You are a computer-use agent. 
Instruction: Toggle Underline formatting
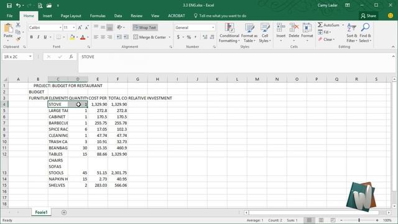pyautogui.click(x=45, y=37)
